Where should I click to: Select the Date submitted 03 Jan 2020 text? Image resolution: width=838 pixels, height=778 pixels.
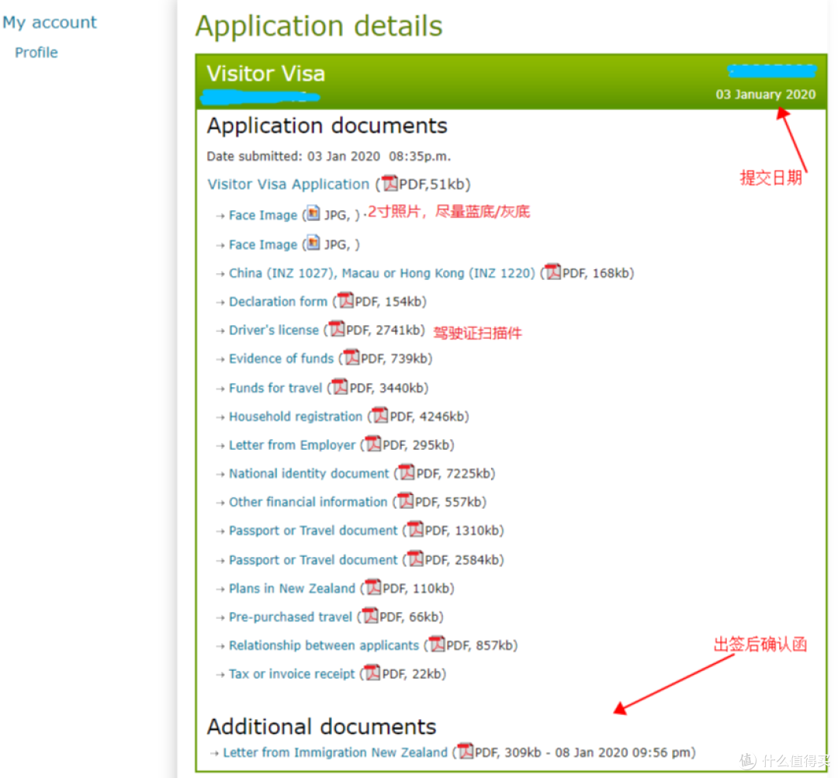tap(329, 157)
